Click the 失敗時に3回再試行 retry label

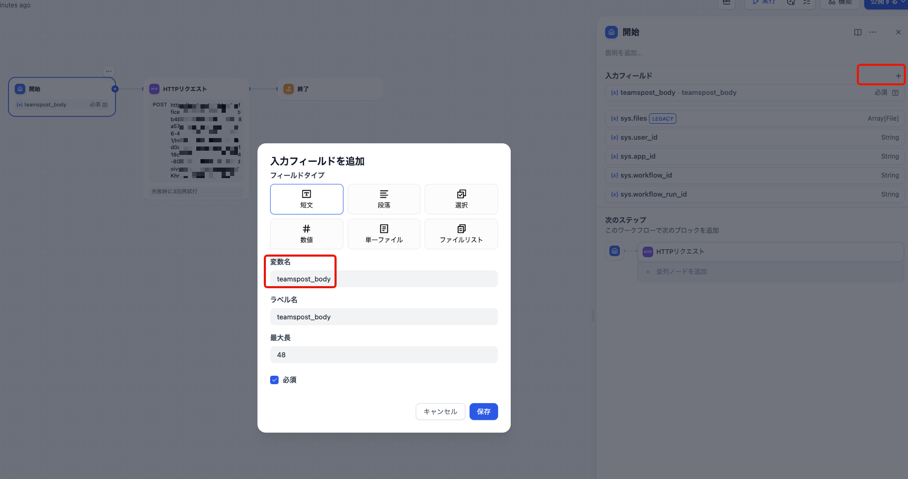(175, 191)
